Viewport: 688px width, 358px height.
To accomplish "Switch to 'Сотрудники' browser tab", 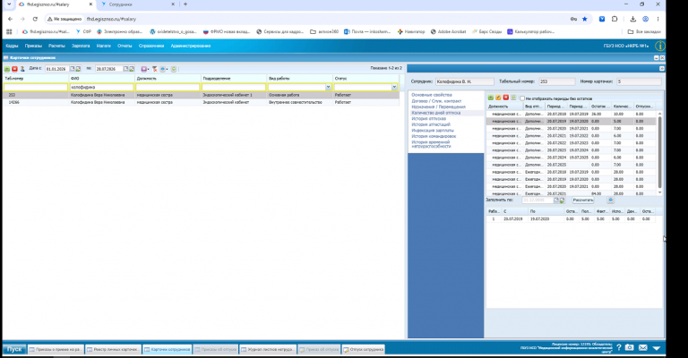I will (137, 4).
